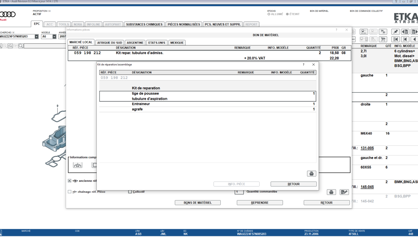
Task: Open the chassis number search dropdown
Action: [37, 37]
